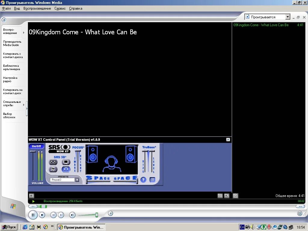Viewport: 308px width, 231px height.
Task: Open Копировать с компакт-диска
Action: (13, 55)
